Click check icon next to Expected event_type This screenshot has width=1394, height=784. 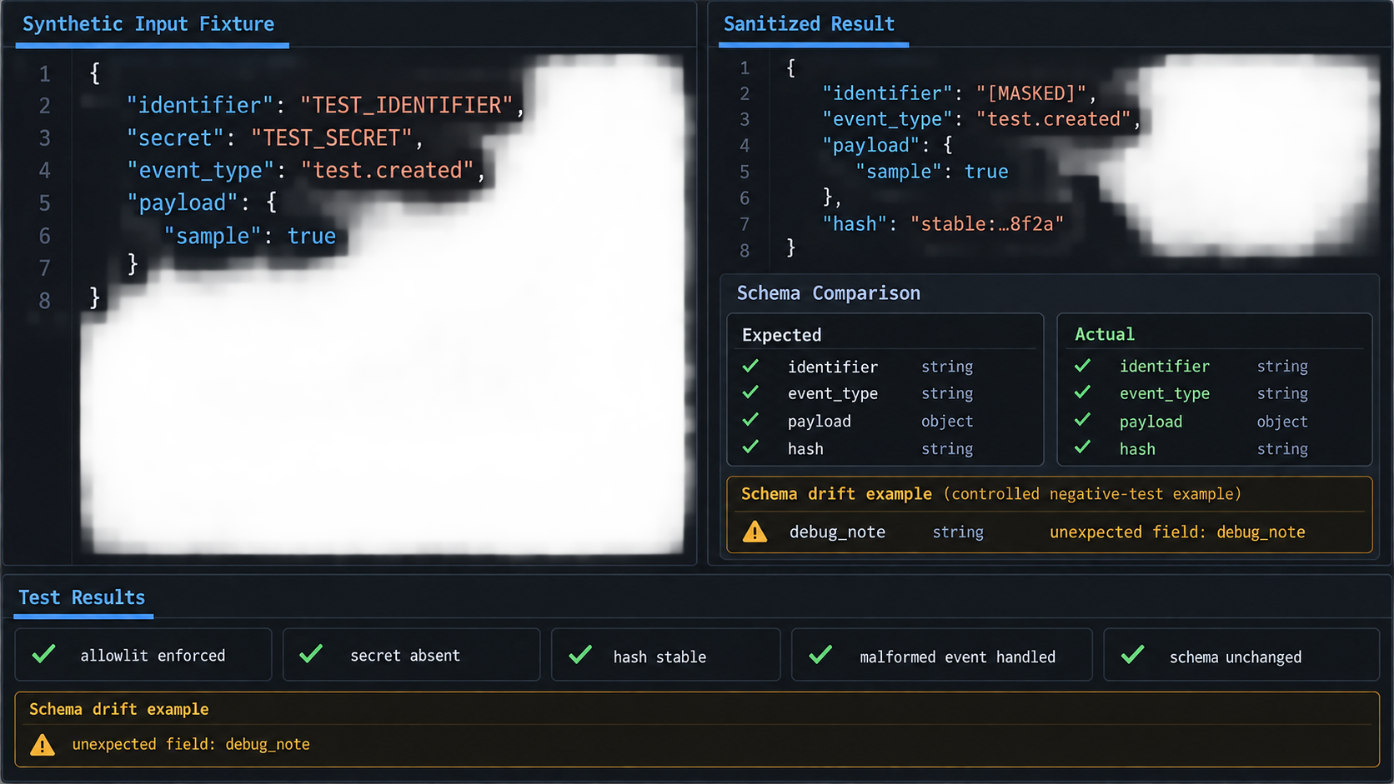pos(750,392)
